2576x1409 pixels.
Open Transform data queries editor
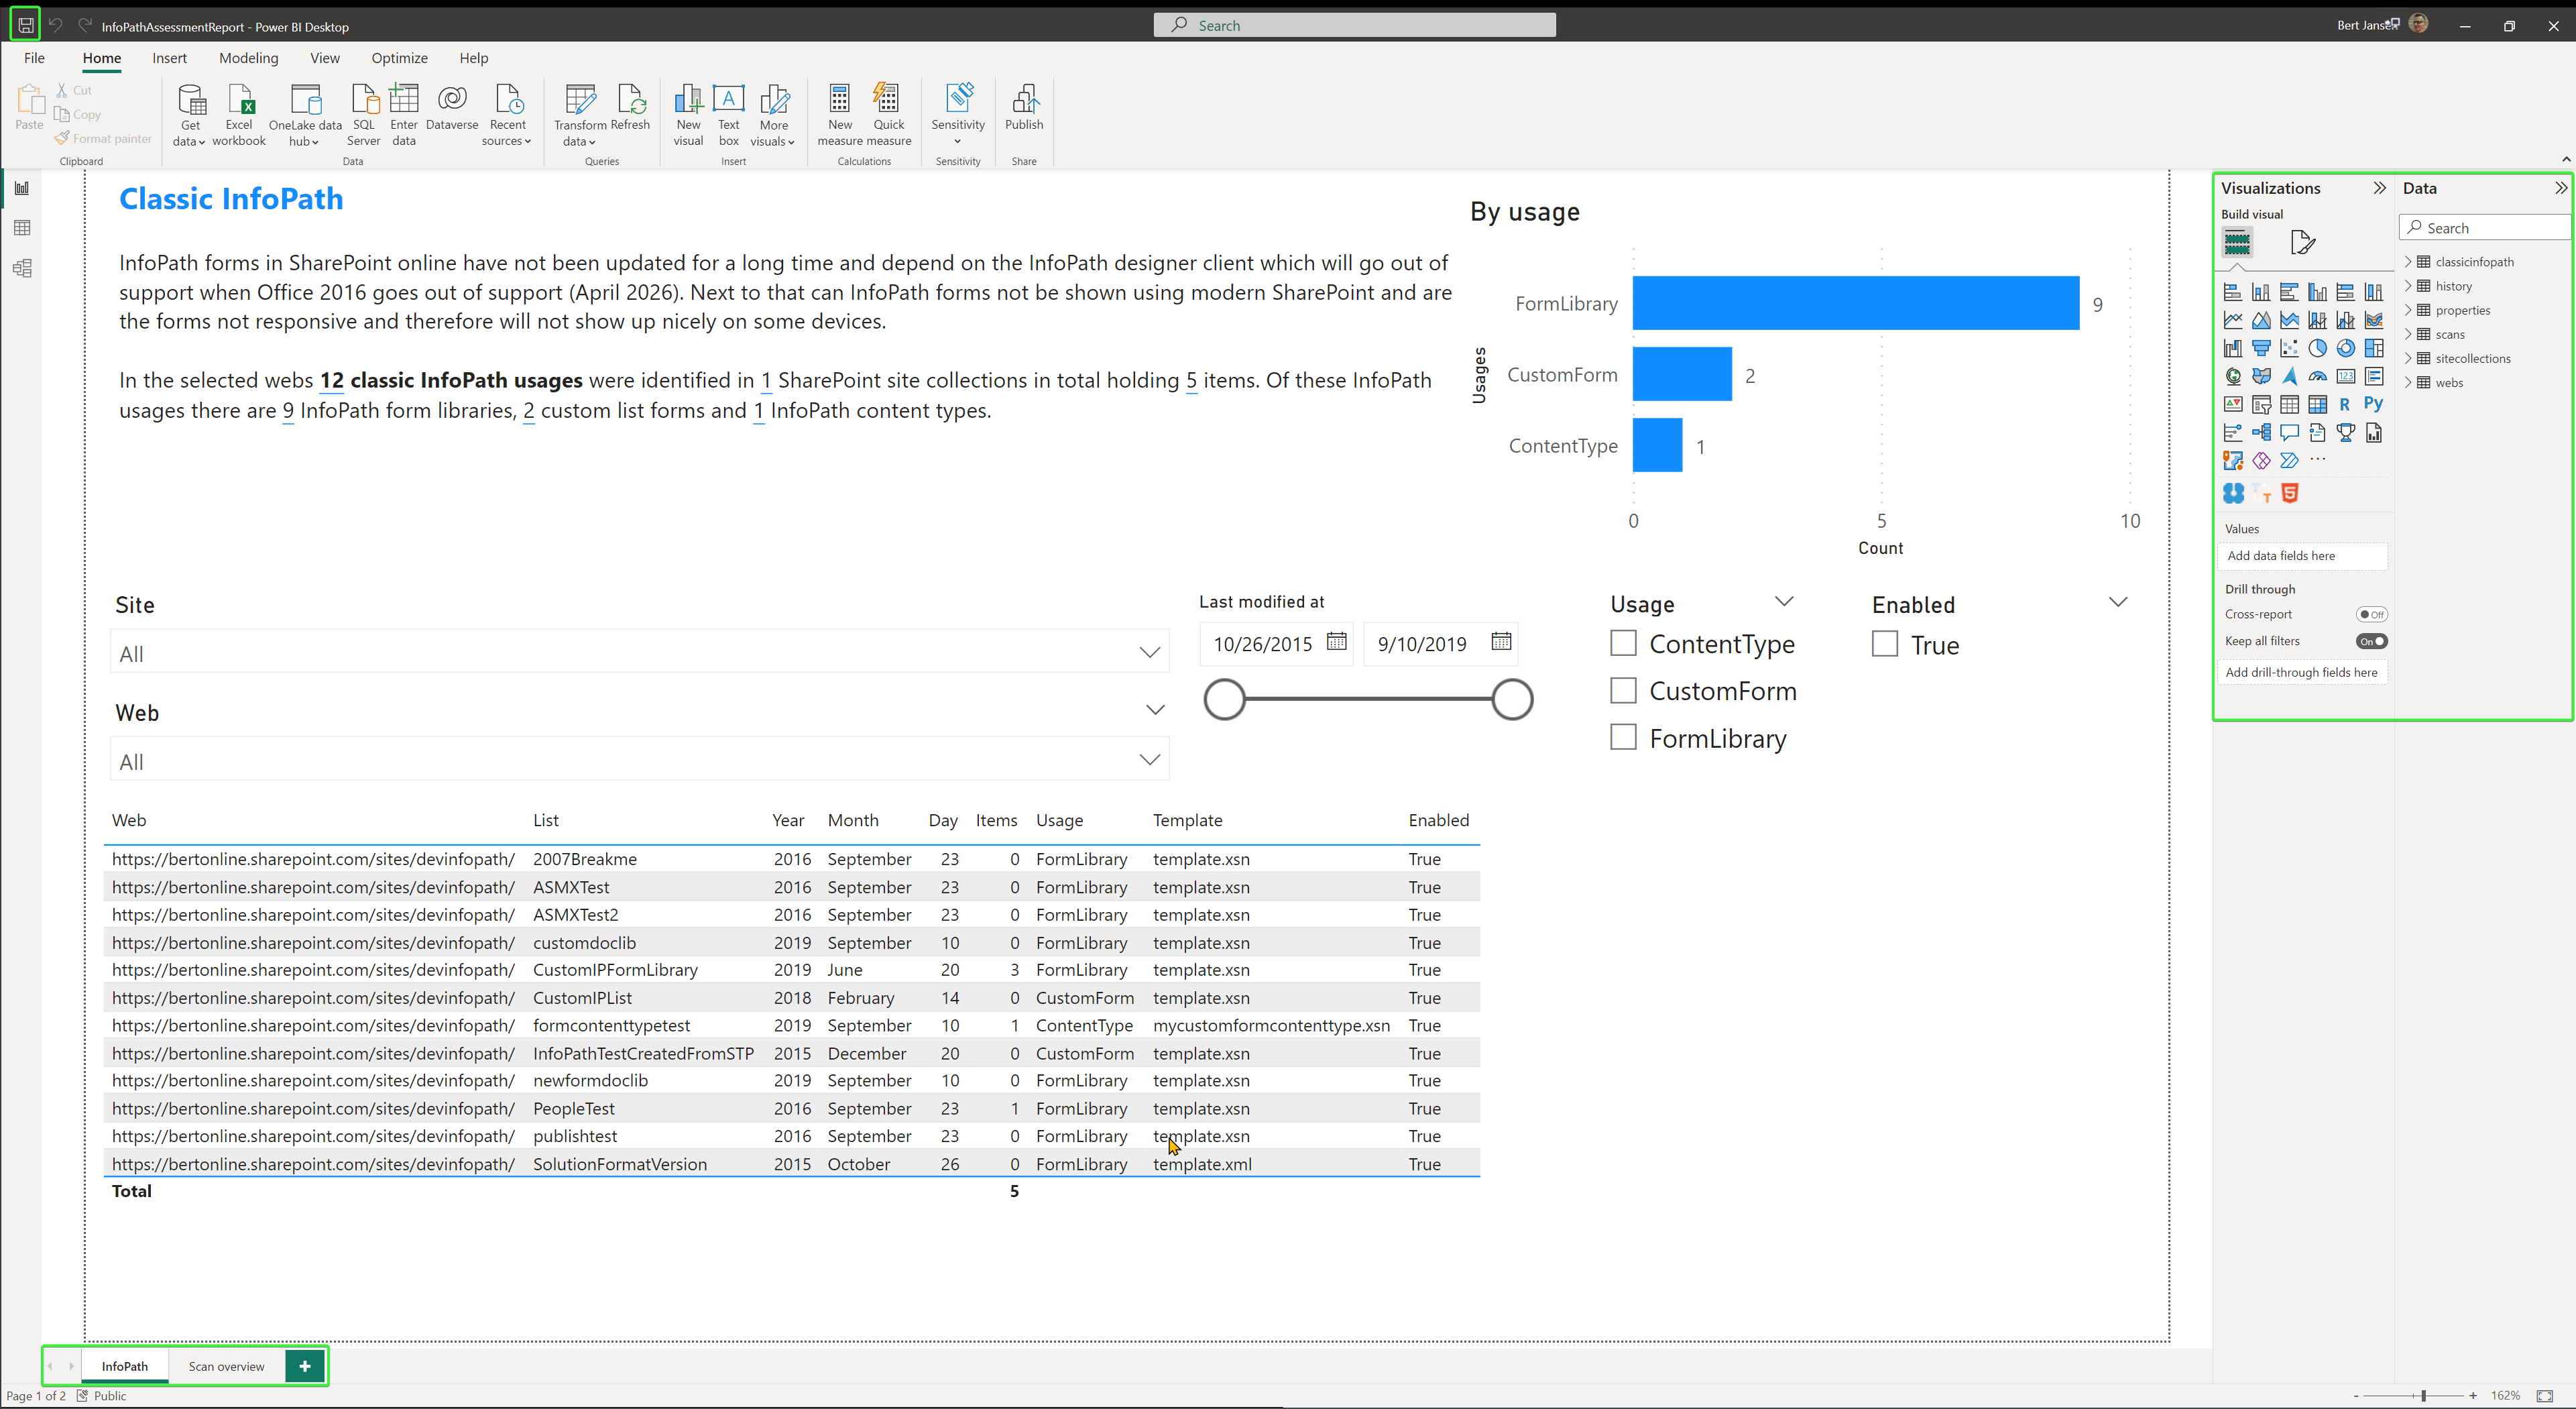point(580,114)
